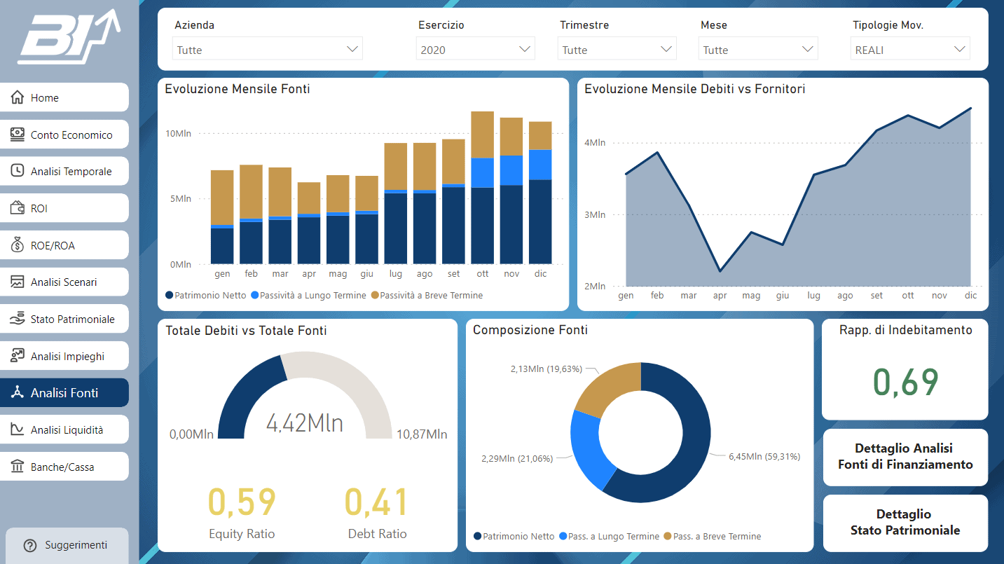The width and height of the screenshot is (1004, 564).
Task: Open the Mese filter dropdown
Action: (x=758, y=49)
